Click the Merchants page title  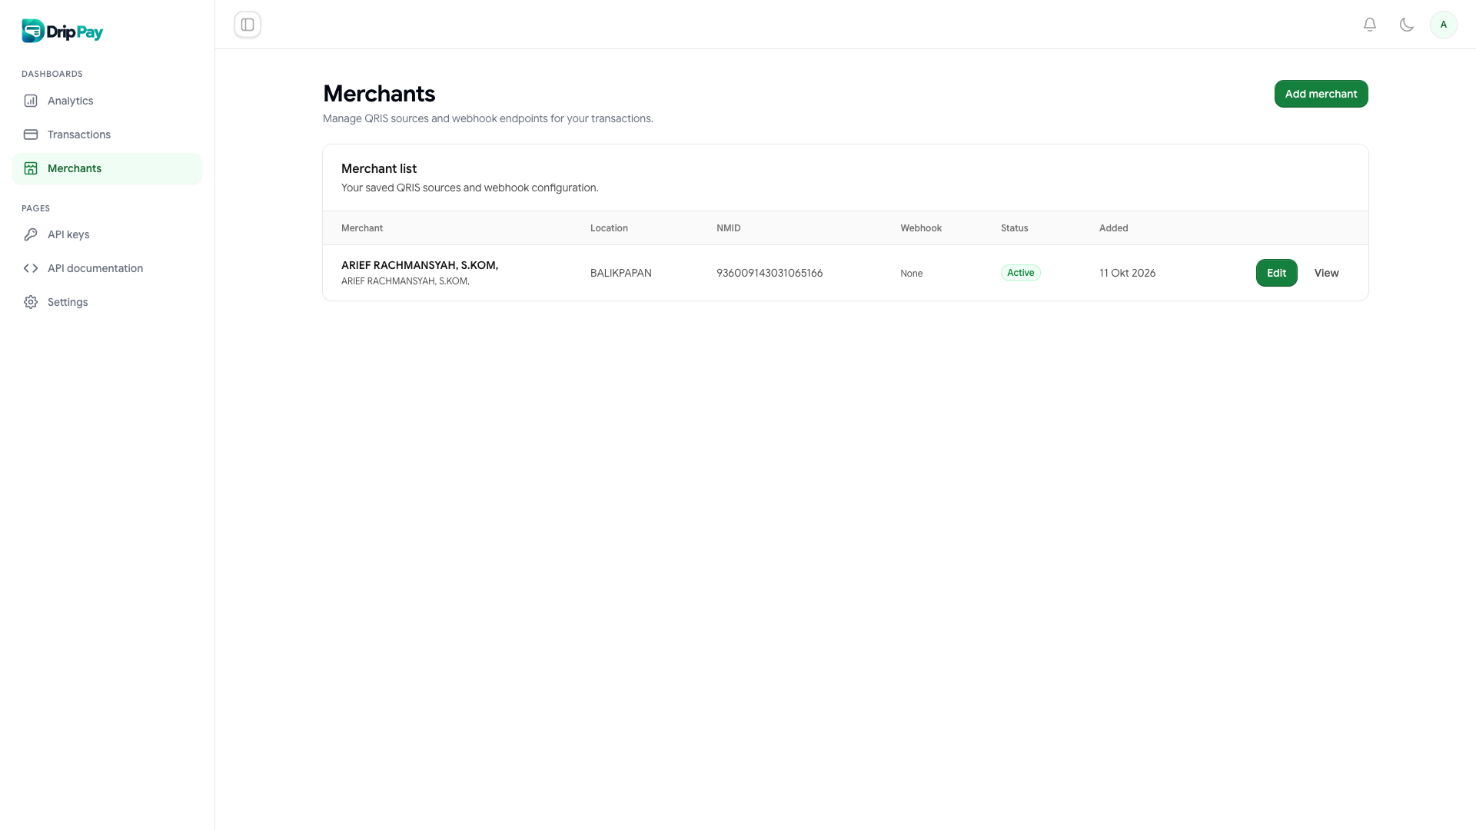pos(379,94)
